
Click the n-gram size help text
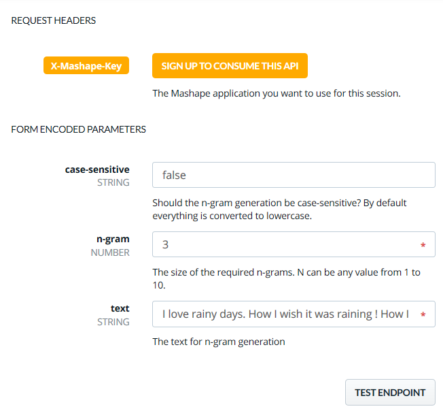pyautogui.click(x=286, y=279)
